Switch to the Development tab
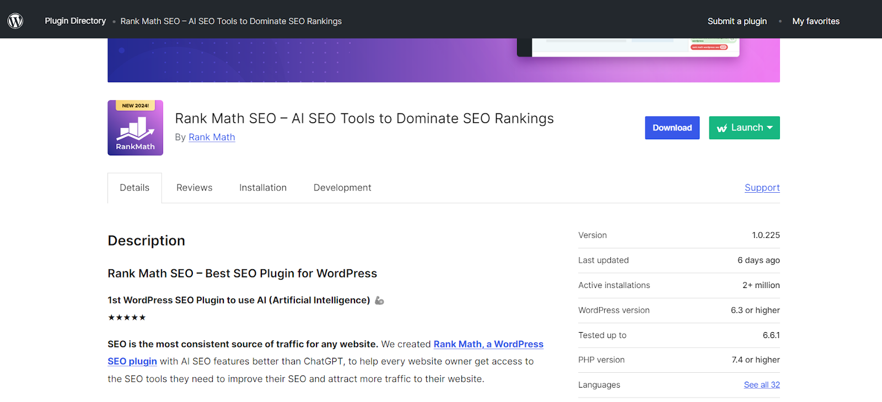The height and width of the screenshot is (402, 882). tap(342, 188)
